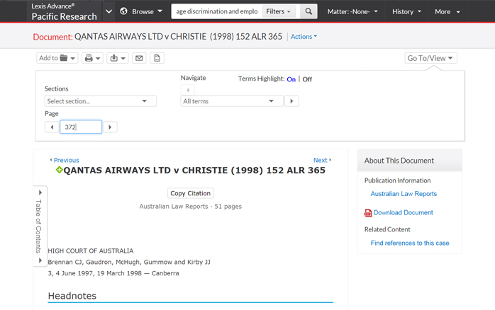Open the Select section dropdown
The height and width of the screenshot is (310, 495).
click(x=101, y=101)
